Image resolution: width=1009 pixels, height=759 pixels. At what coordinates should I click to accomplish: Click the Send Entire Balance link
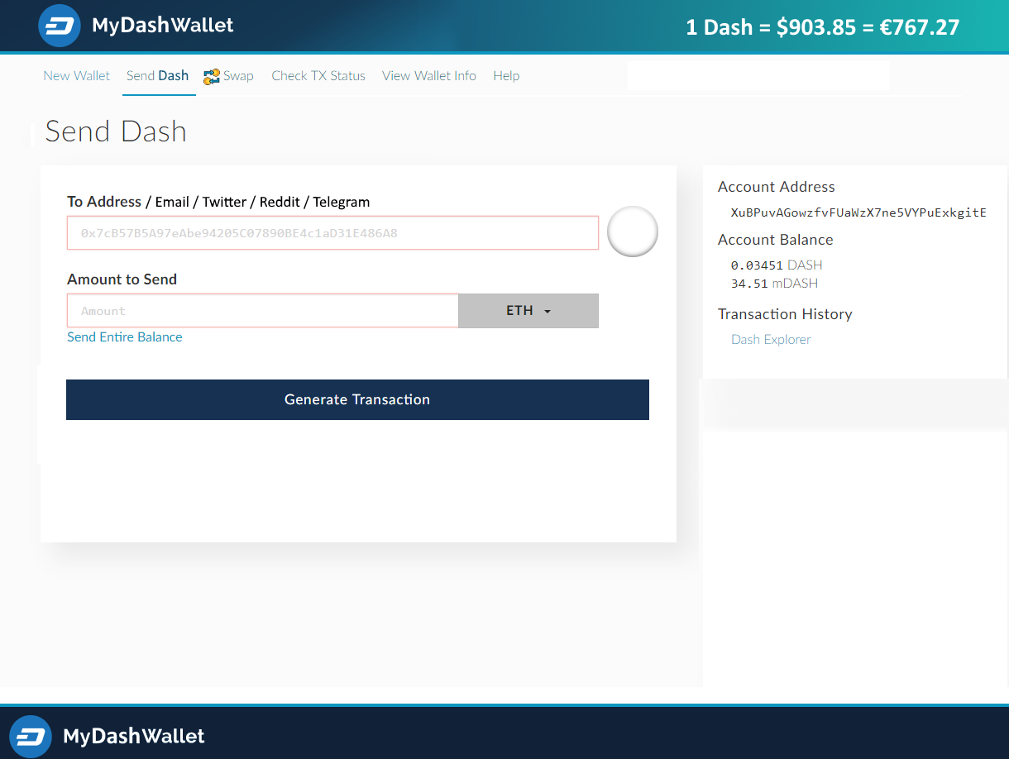125,337
